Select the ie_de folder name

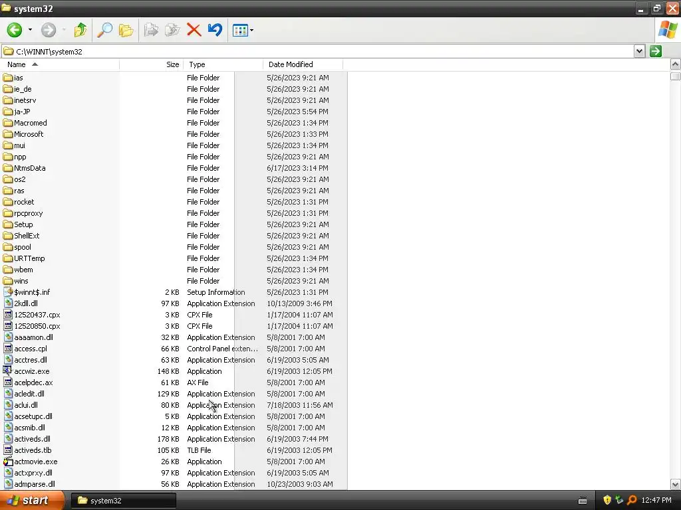tap(23, 89)
